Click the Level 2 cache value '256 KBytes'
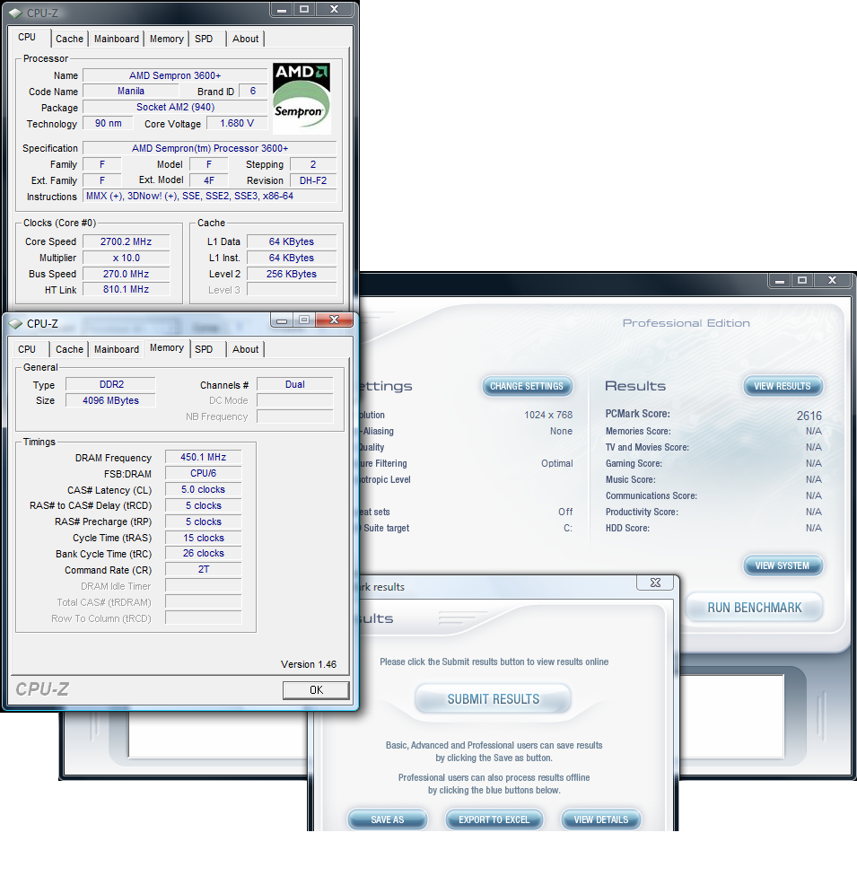This screenshot has height=894, width=857. tap(292, 274)
